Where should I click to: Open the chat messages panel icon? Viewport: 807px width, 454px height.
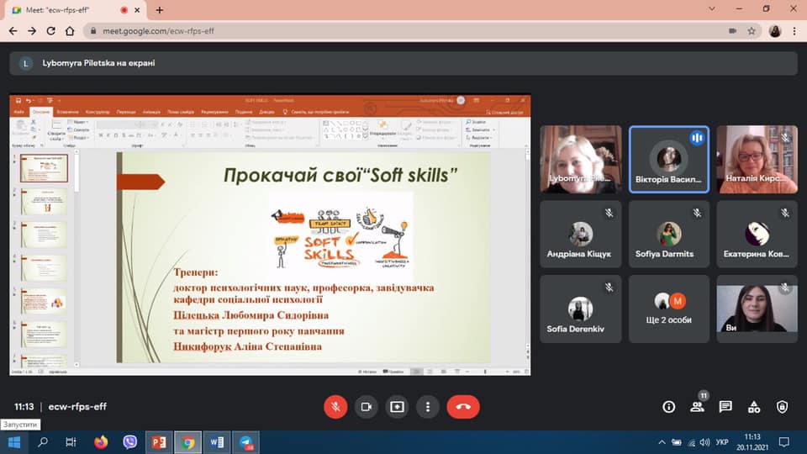tap(725, 407)
